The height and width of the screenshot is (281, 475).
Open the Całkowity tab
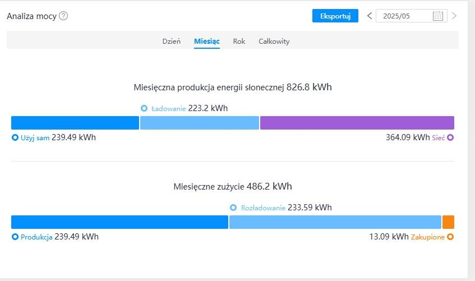pyautogui.click(x=274, y=42)
